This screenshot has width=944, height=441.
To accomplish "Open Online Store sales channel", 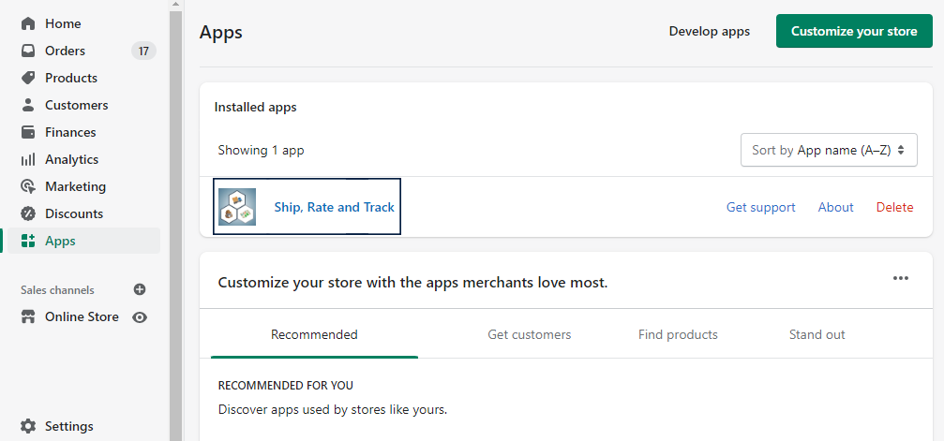I will coord(82,317).
